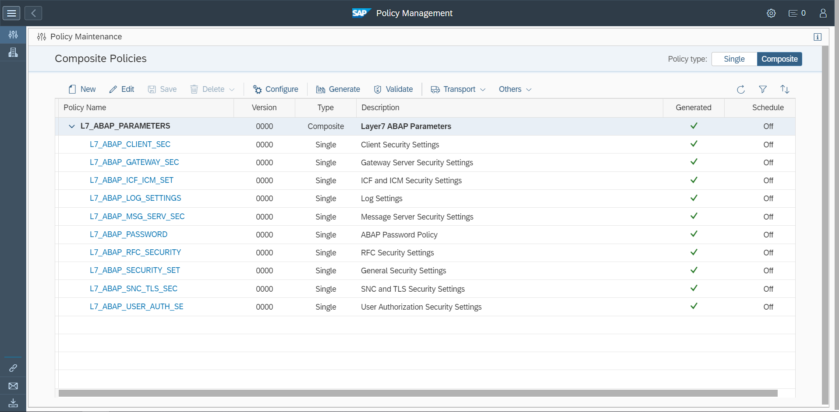Screen dimensions: 839x412
Task: Open the settings gear in the header
Action: click(771, 13)
